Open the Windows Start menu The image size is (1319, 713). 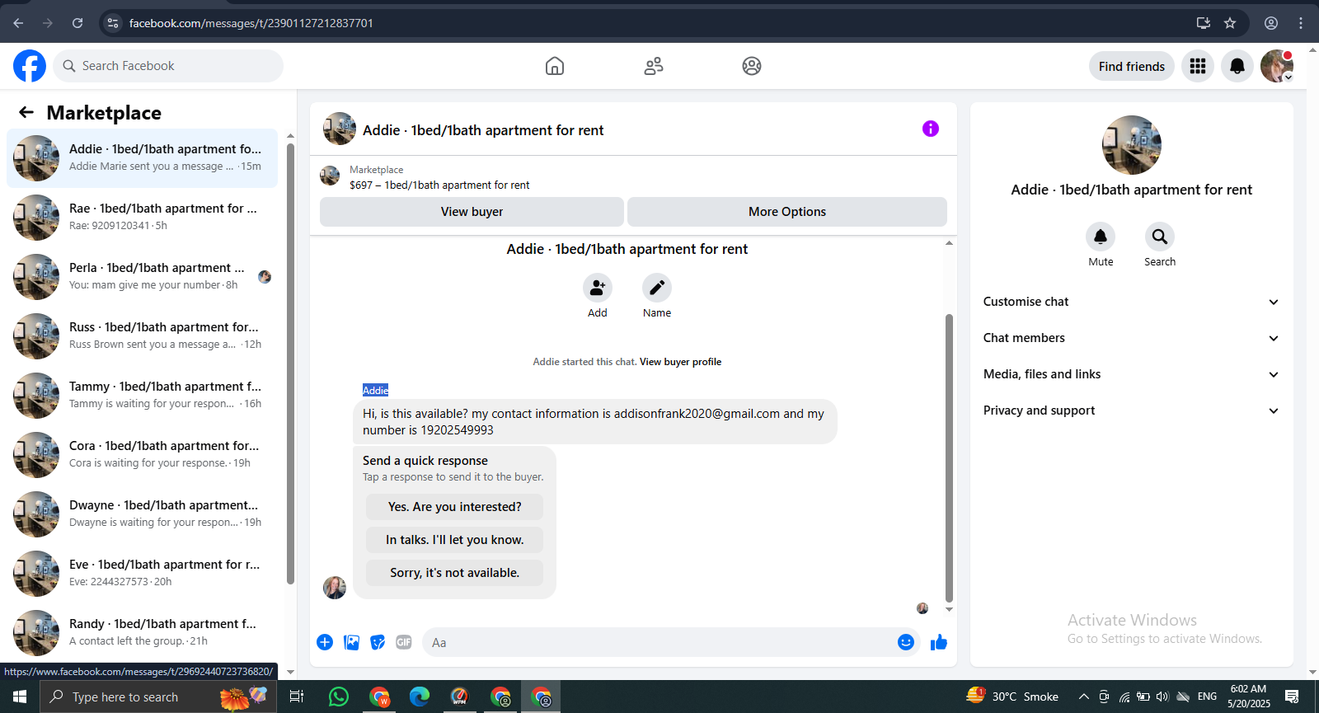[x=20, y=697]
